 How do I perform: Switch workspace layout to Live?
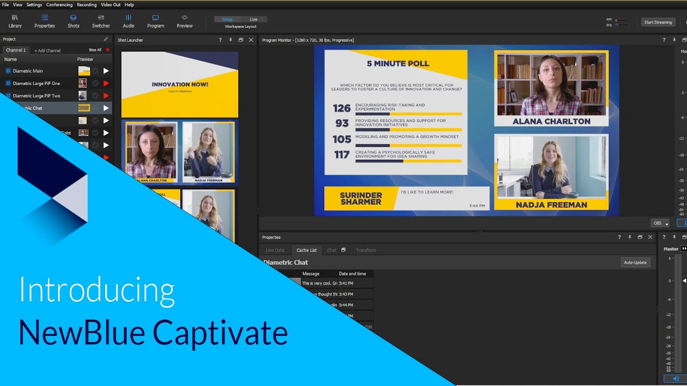click(x=253, y=19)
